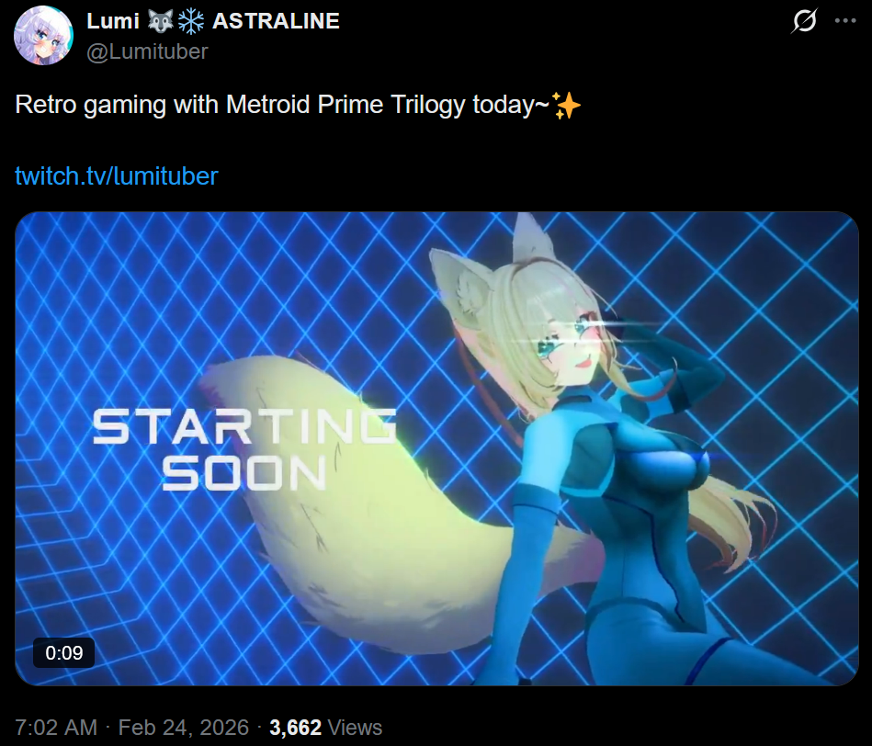The image size is (872, 746).
Task: Click the Feb 24, 2026 date
Action: click(184, 728)
